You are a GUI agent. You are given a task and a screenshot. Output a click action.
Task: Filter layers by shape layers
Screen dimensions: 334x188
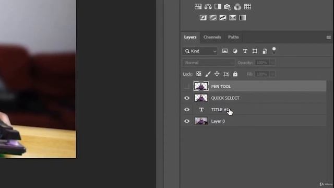(x=255, y=51)
